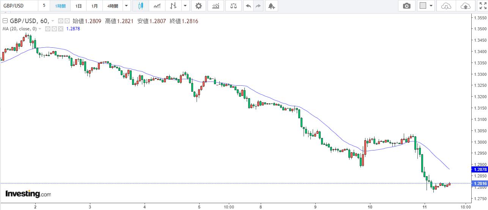Load chart layout cloud-download icon
The image size is (488, 210).
[447, 6]
